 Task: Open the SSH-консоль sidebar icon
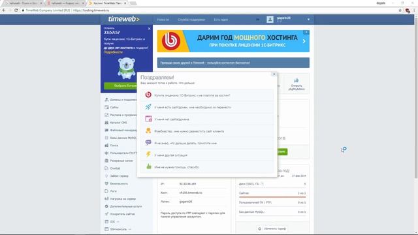pyautogui.click(x=106, y=229)
